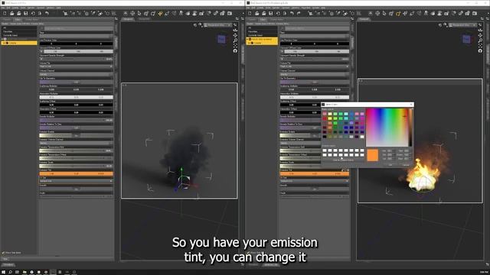Click Undo arrow in left window toolbar
Image resolution: width=490 pixels, height=275 pixels.
tap(47, 14)
